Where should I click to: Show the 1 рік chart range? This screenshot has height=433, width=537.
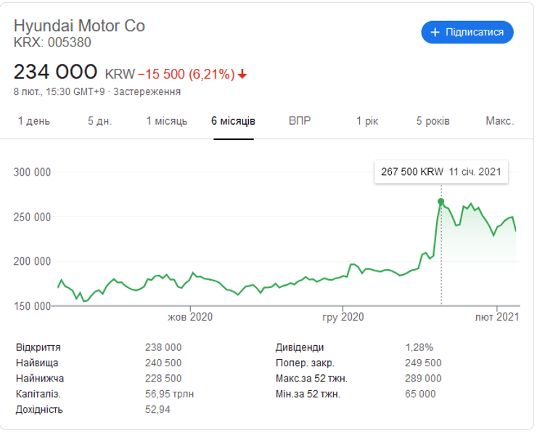367,121
